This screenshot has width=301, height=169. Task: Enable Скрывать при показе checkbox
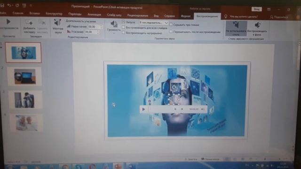coord(171,24)
